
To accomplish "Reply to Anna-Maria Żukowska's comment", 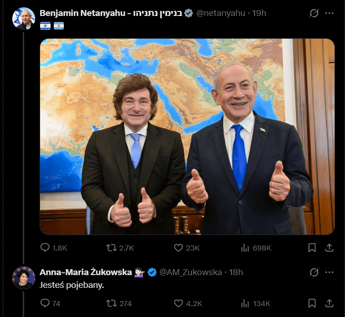I will click(x=45, y=303).
